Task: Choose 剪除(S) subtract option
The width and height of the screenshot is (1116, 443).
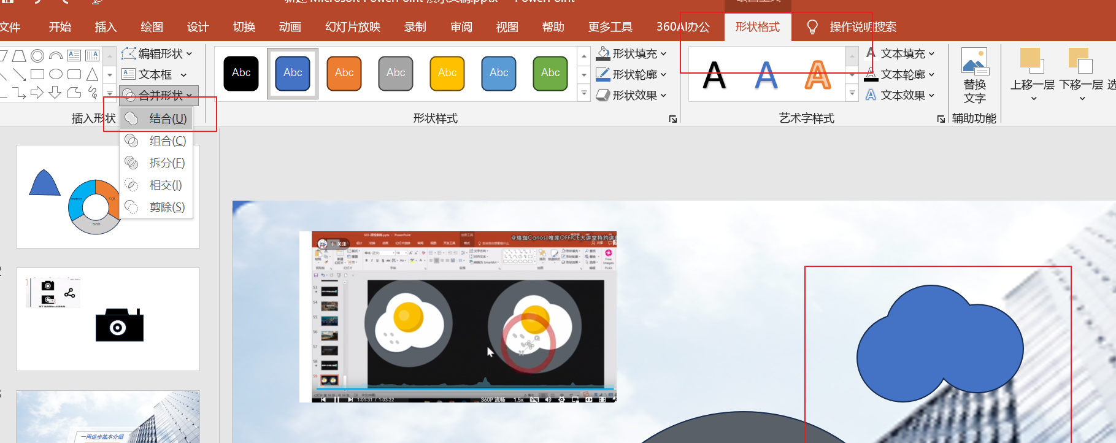Action: click(x=156, y=207)
